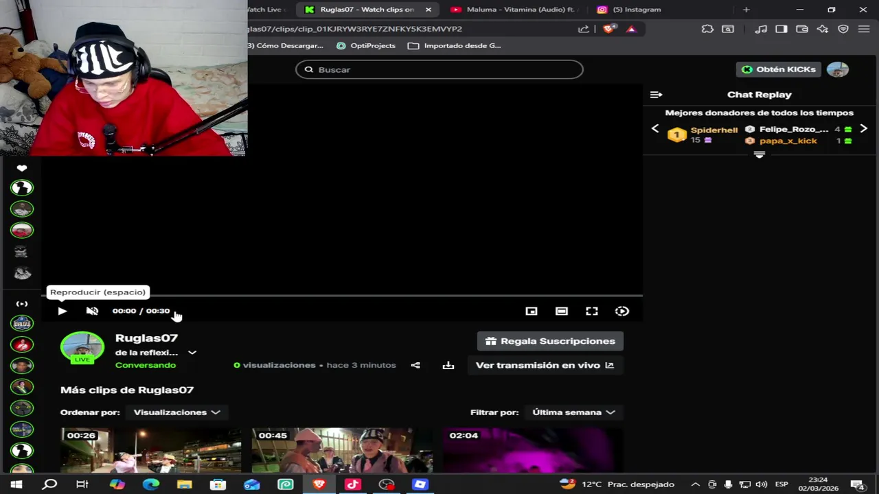Open volume control in system tray
The image size is (879, 494).
tap(761, 484)
